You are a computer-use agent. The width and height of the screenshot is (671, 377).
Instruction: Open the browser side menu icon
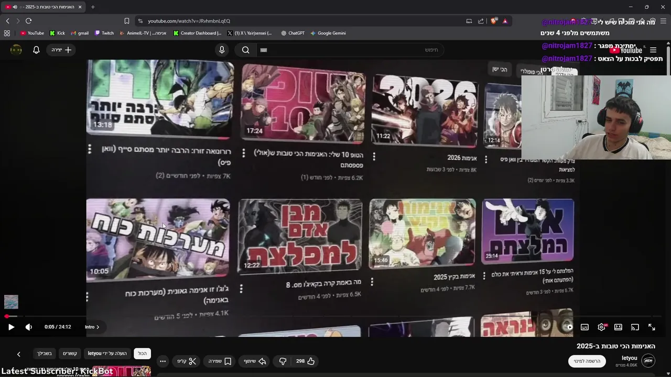664,21
